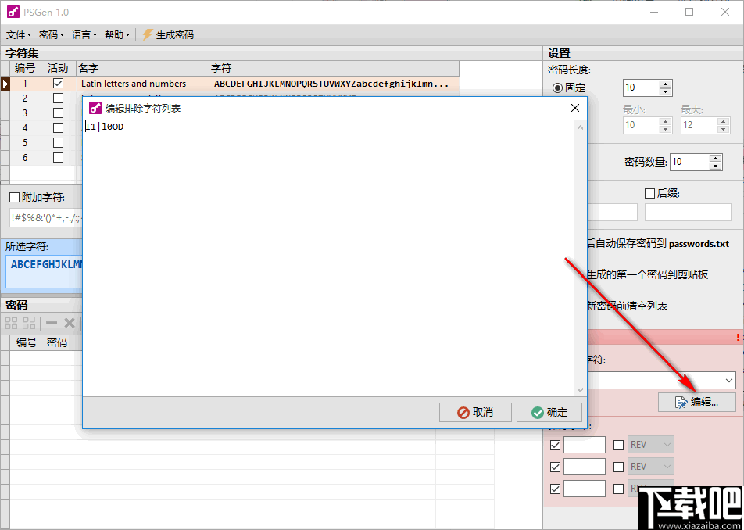This screenshot has width=744, height=530.
Task: Select the 固定 length radio button
Action: pyautogui.click(x=557, y=88)
